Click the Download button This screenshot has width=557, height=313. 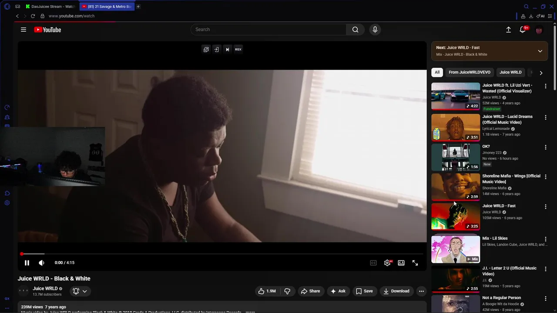[396, 291]
